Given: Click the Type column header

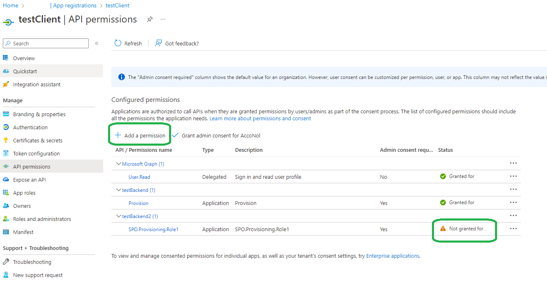Looking at the screenshot, I should tap(208, 150).
